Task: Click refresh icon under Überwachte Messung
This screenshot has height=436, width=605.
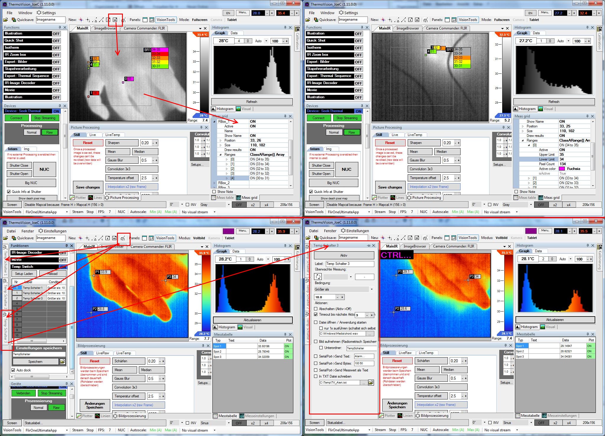Action: [x=318, y=277]
